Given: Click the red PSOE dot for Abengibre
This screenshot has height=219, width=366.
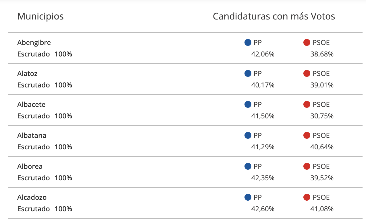Looking at the screenshot, I should click(307, 43).
